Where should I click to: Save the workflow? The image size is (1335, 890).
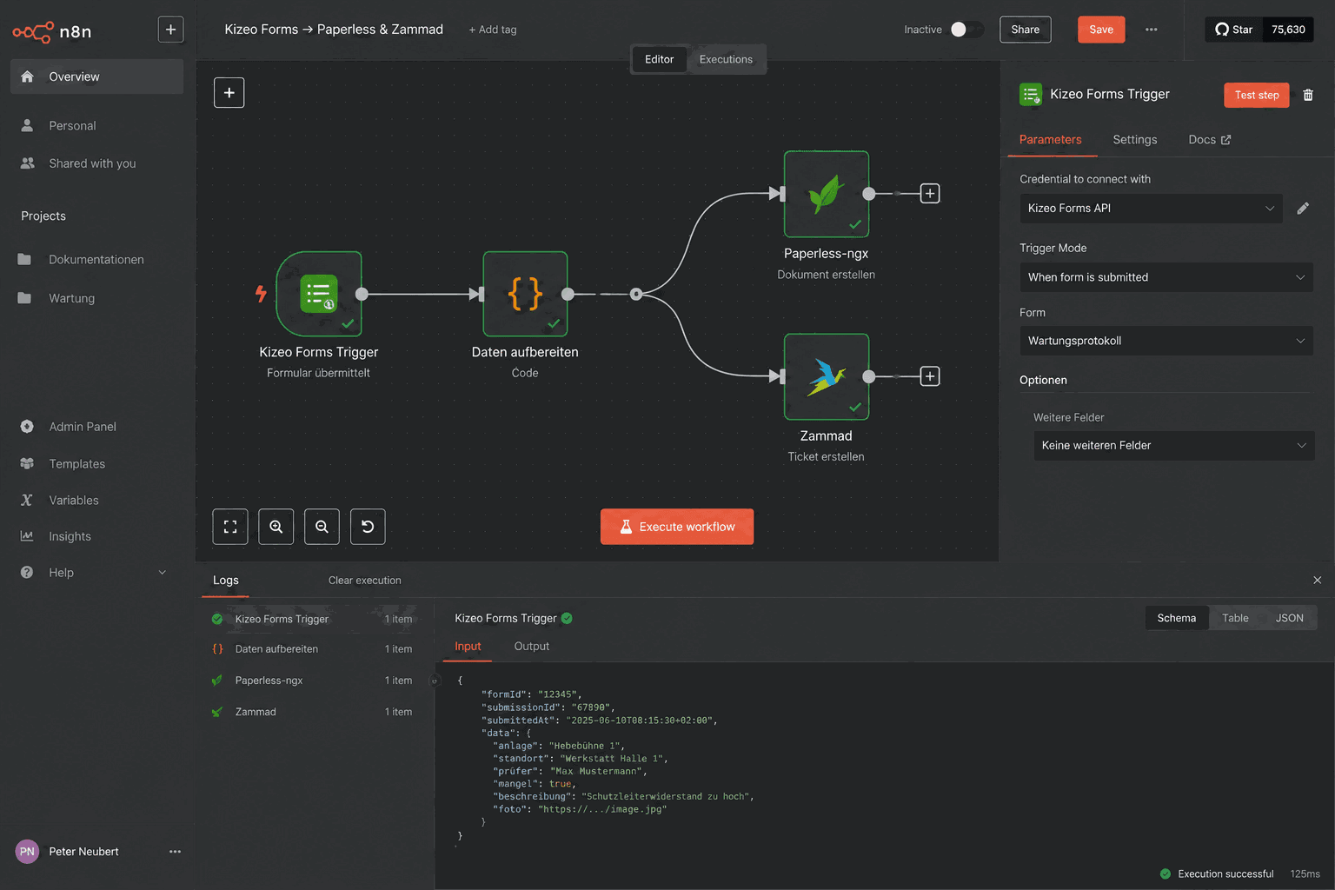click(1101, 30)
